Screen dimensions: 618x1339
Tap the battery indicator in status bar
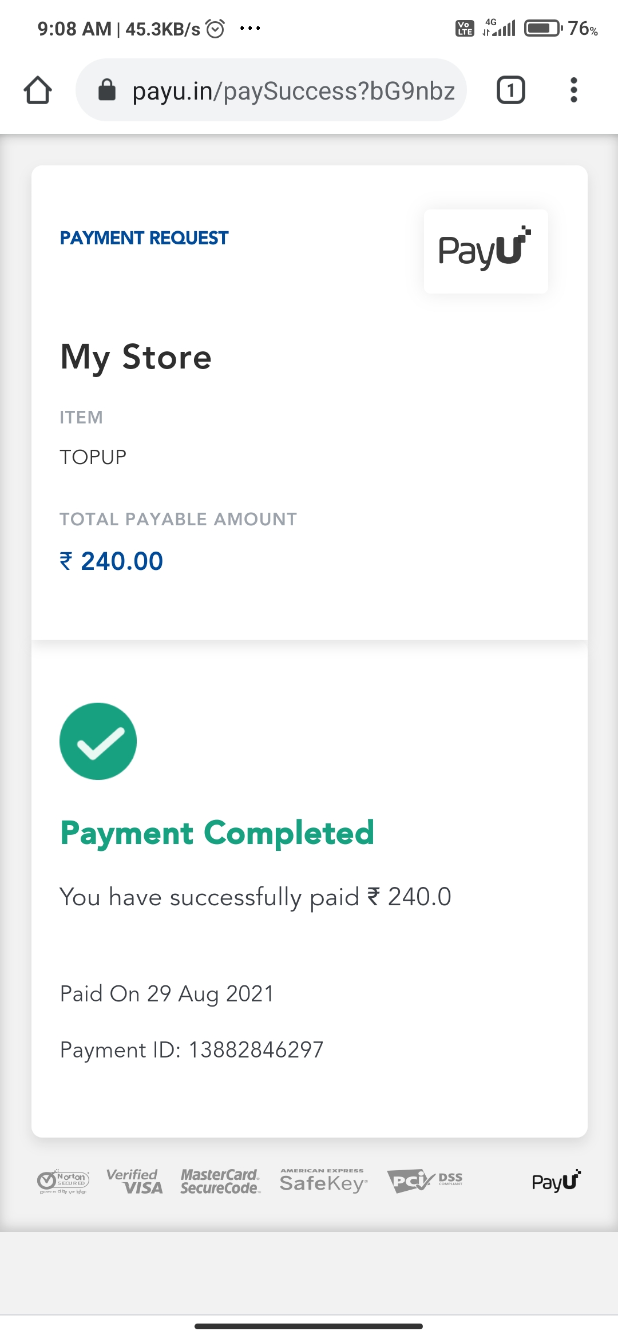[543, 28]
